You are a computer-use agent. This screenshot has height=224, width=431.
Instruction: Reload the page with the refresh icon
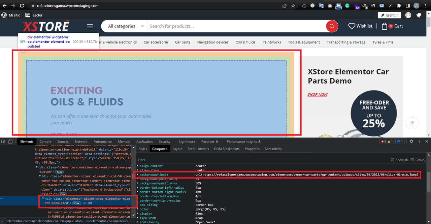click(22, 6)
